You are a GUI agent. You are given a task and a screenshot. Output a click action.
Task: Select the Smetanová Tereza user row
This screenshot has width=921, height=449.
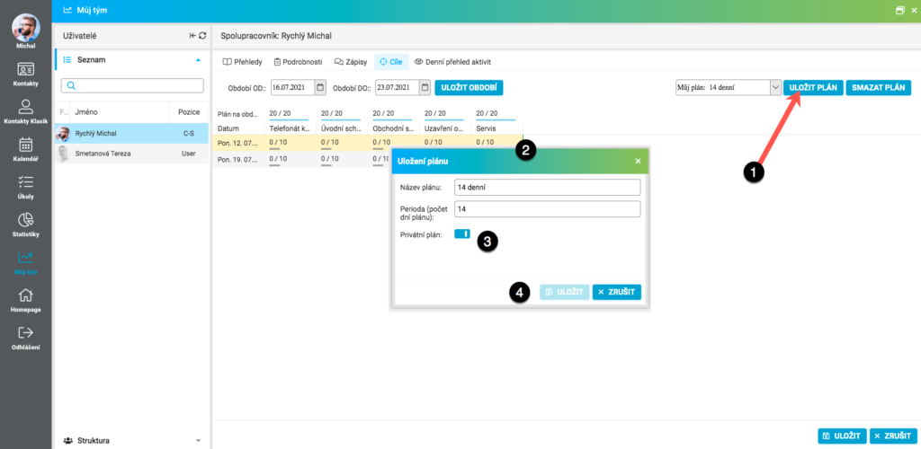[131, 153]
